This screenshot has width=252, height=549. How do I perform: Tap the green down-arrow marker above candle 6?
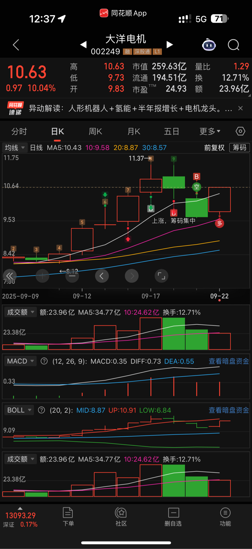click(105, 195)
